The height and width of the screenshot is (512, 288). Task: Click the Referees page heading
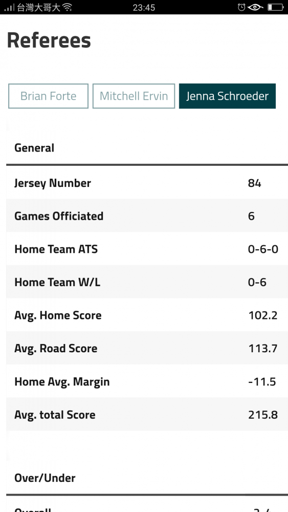[49, 40]
